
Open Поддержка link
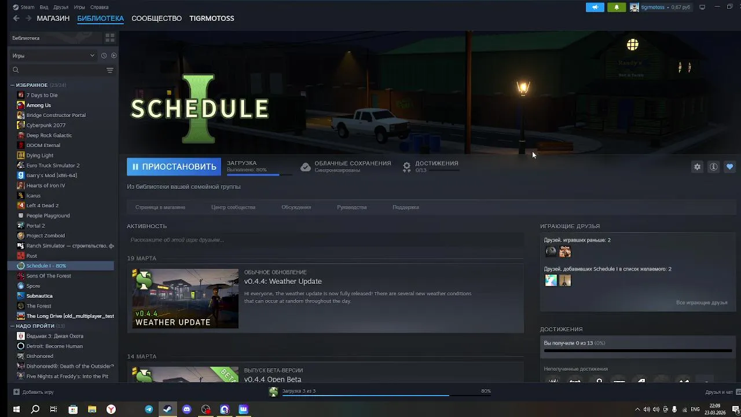406,207
